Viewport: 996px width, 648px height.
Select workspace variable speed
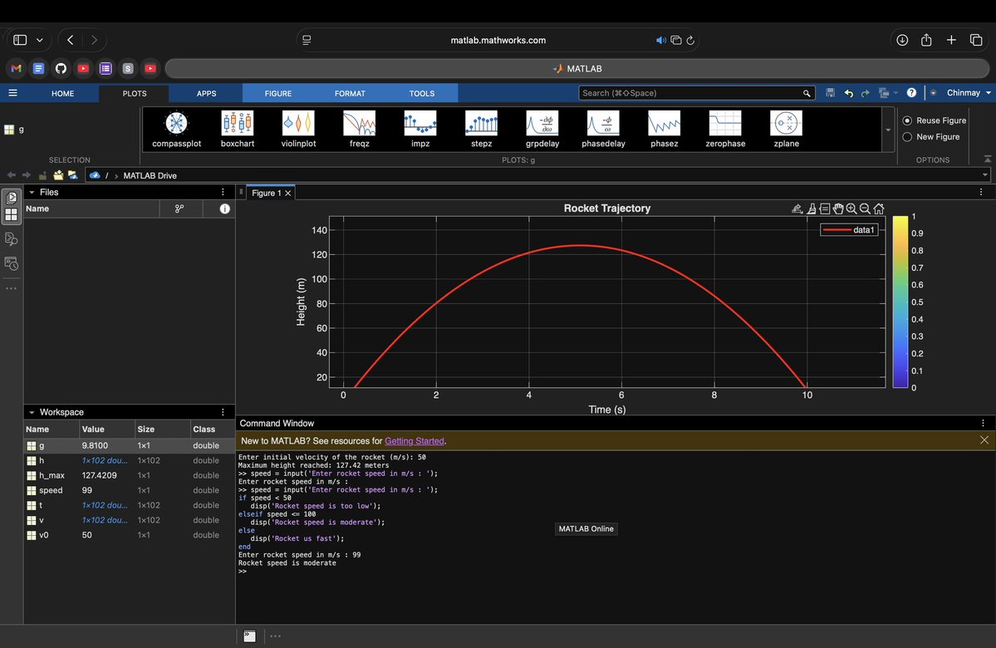click(130, 490)
